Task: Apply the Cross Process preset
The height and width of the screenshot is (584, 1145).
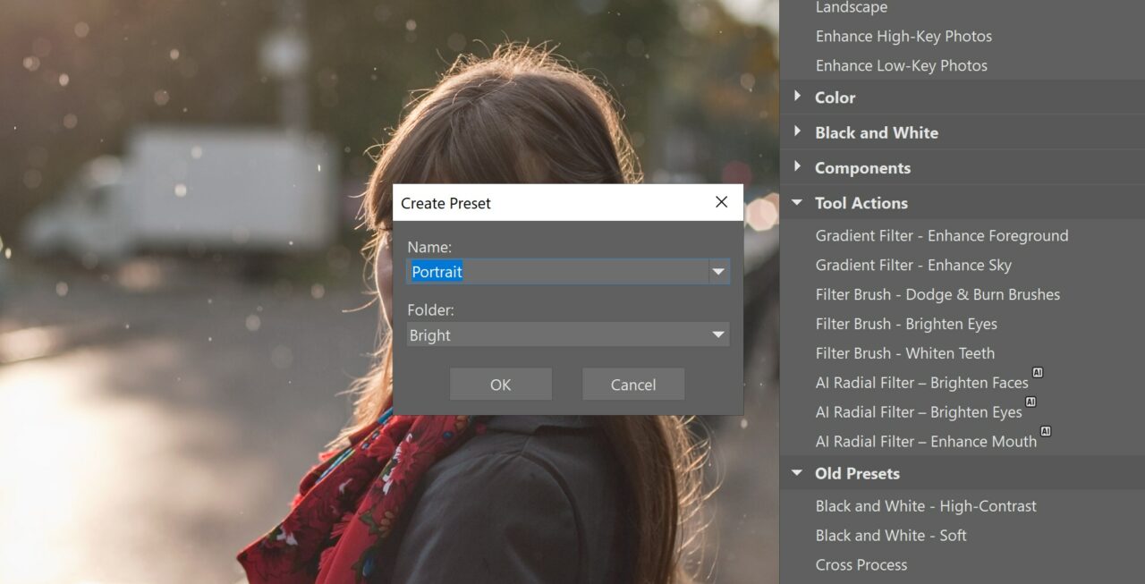Action: (x=861, y=564)
